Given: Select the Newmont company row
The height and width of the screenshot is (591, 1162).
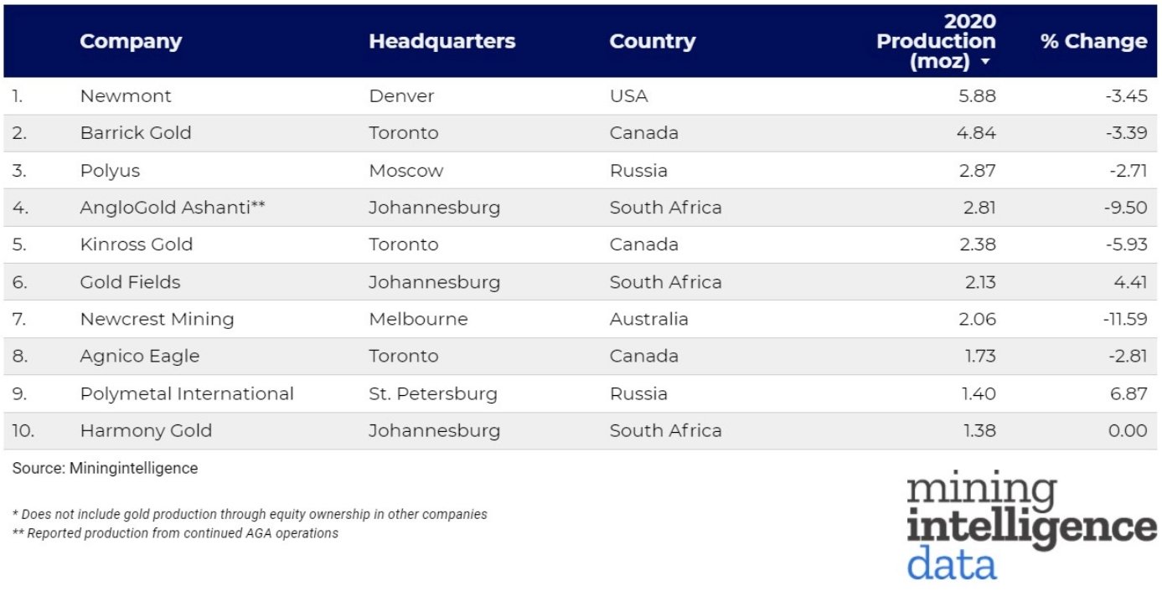Looking at the screenshot, I should [x=126, y=96].
